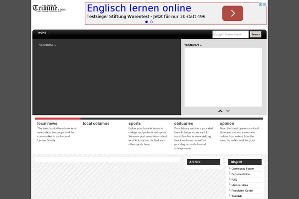
Task: Open the local news section
Action: coord(47,123)
